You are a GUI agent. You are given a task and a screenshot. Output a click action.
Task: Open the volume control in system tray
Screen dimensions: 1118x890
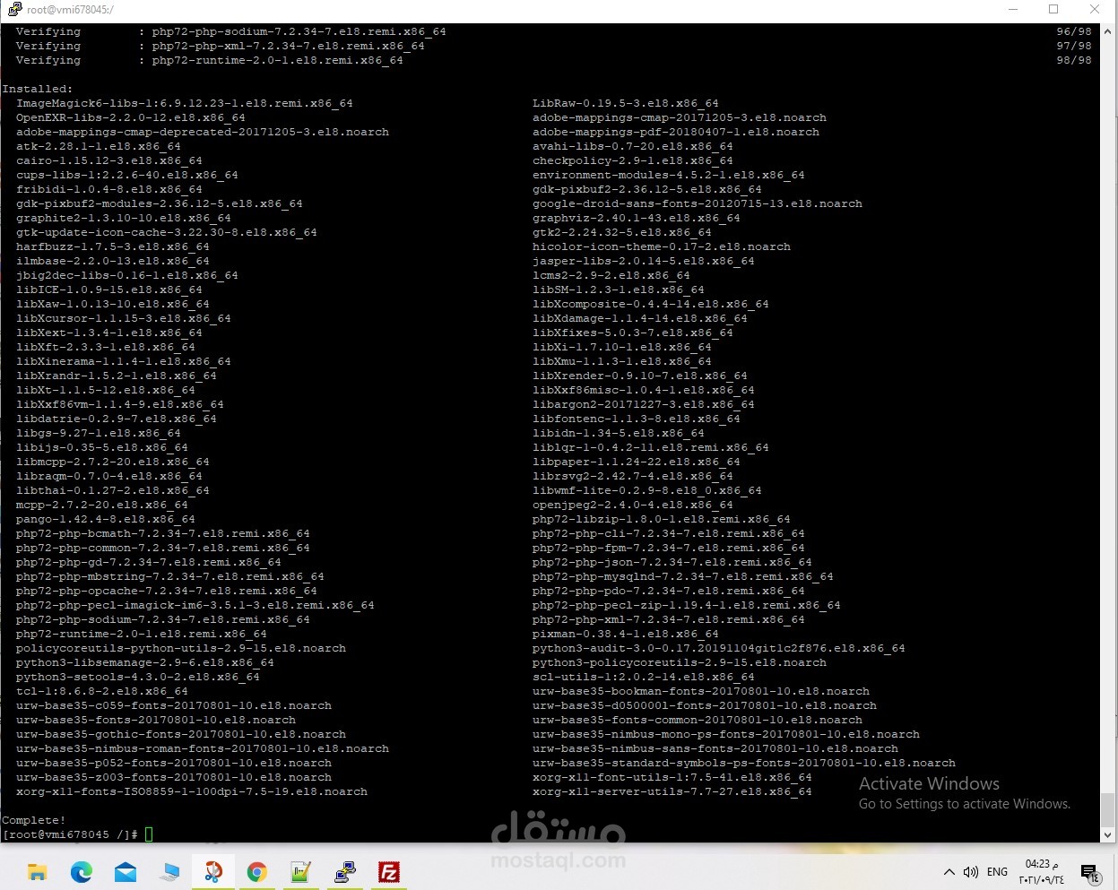971,872
